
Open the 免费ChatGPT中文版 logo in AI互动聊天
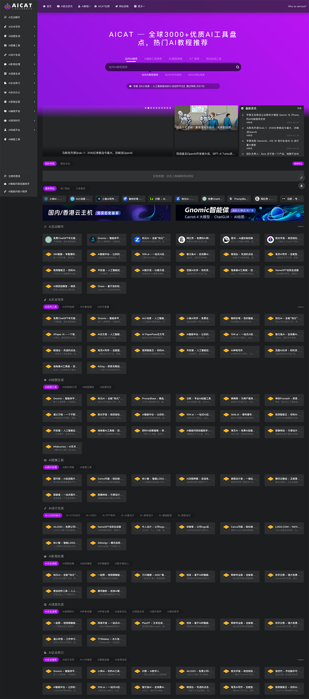pos(49,240)
